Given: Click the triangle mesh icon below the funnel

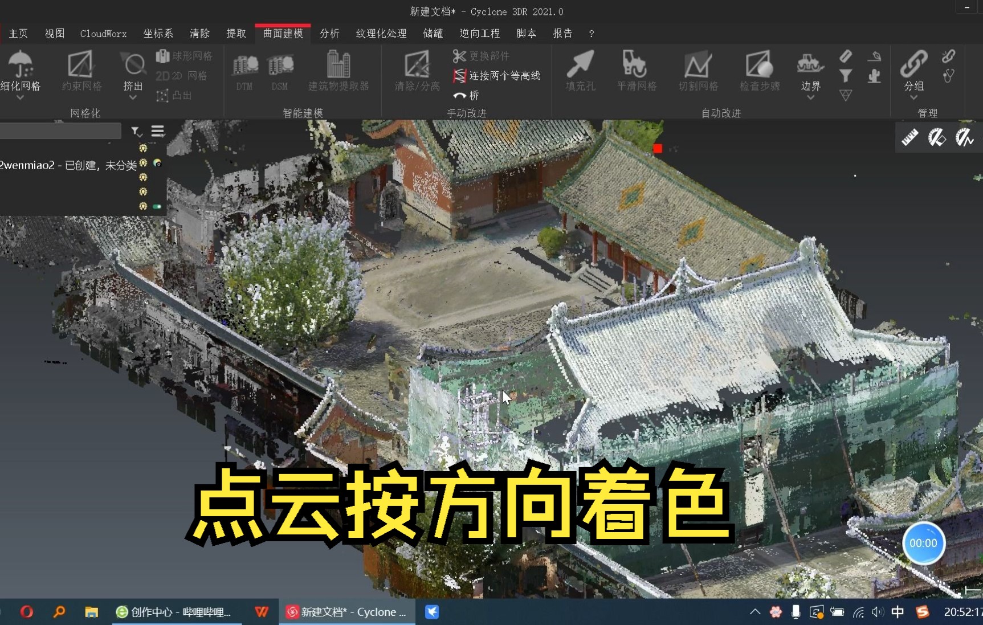Looking at the screenshot, I should pos(846,95).
